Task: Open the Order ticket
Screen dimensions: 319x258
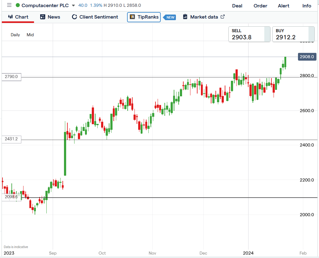Action: click(x=260, y=6)
